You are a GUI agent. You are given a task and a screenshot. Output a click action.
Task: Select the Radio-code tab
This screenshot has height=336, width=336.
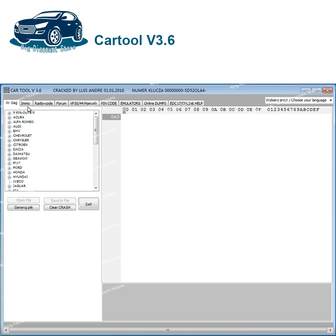tap(43, 103)
